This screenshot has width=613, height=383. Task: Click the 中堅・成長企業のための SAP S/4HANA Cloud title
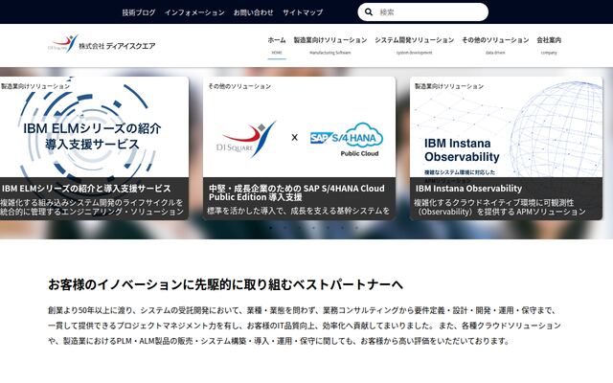point(296,192)
